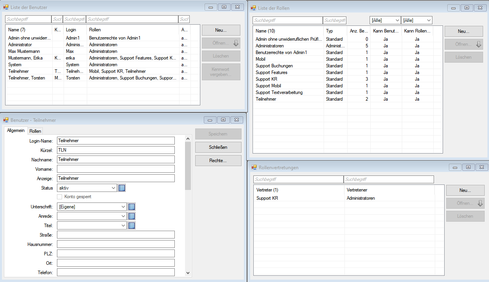Click the Rollenvertretungen window title icon
Viewport: 489px width, 282px height.
[254, 168]
